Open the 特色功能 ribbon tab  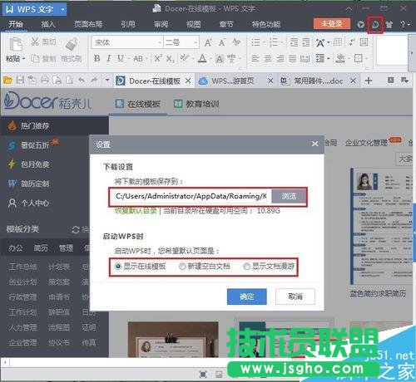[266, 24]
